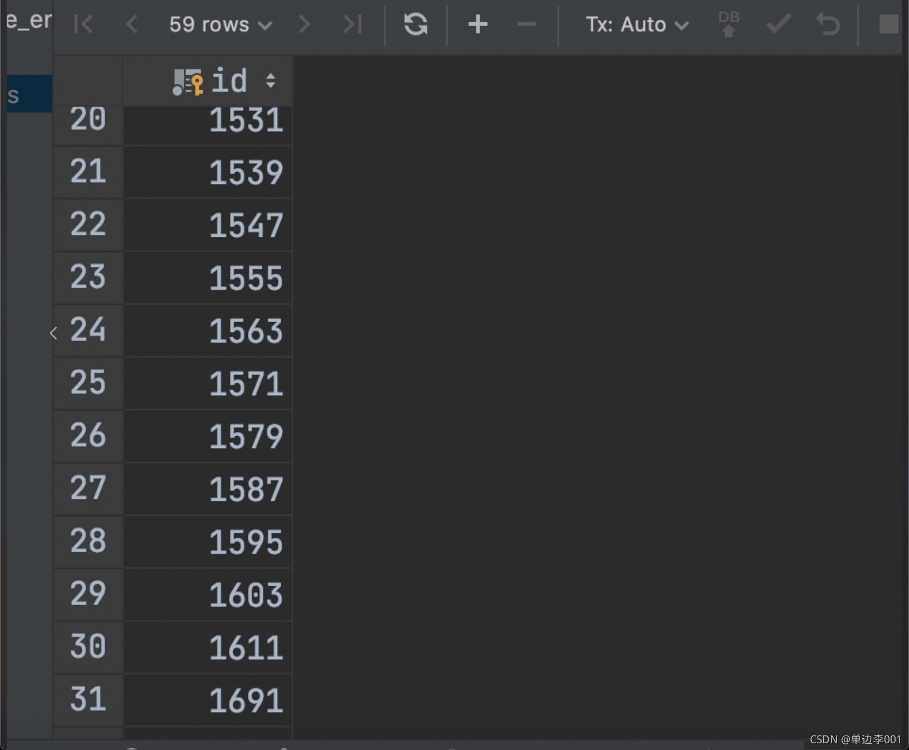Go to the next page of rows
Screen dimensions: 909x750
coord(304,25)
